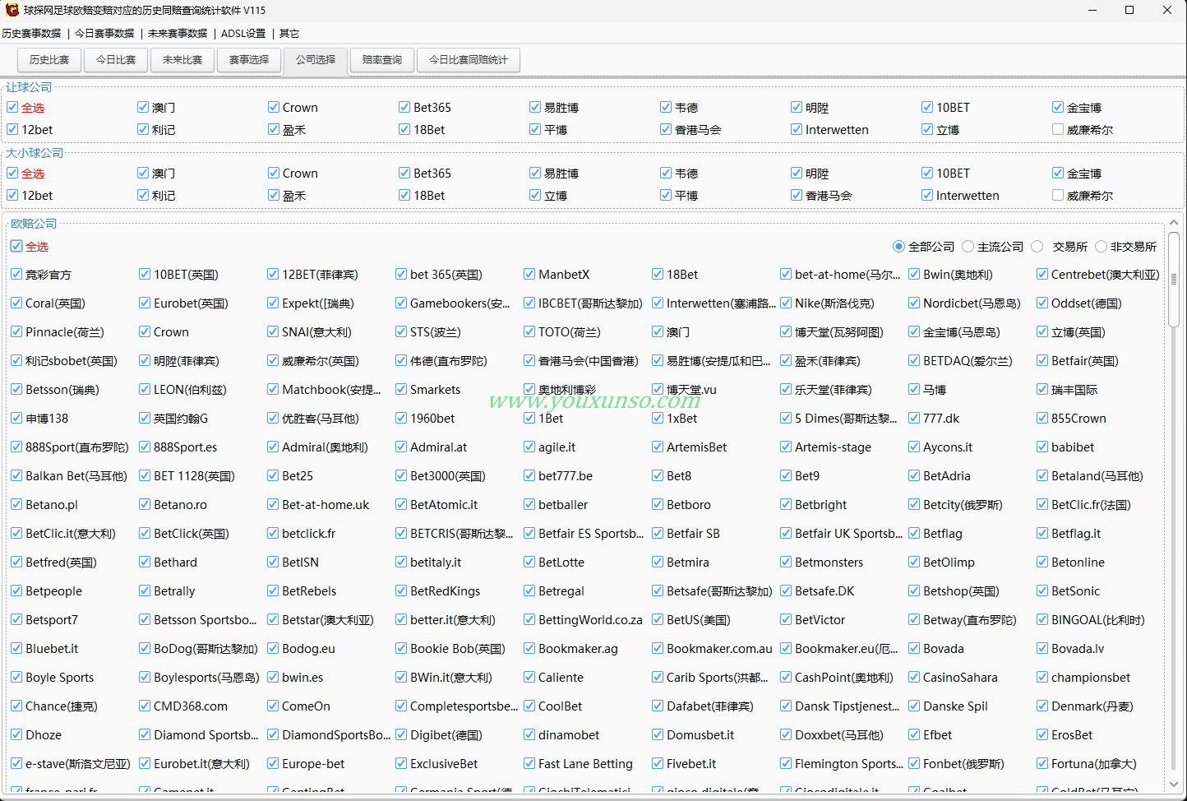Click the 赛事选择 button

[249, 60]
